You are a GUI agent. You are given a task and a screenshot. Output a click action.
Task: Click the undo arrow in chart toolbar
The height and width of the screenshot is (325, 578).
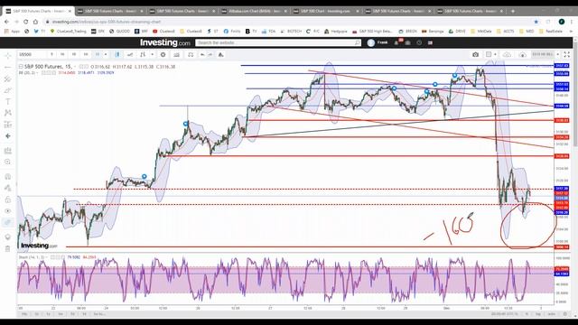pyautogui.click(x=202, y=54)
